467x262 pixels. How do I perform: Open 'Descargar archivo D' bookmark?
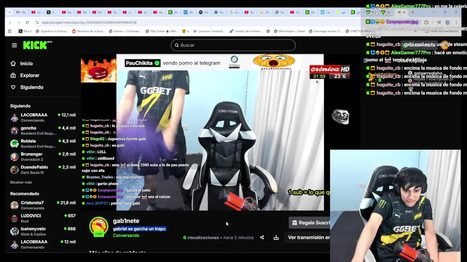click(x=325, y=31)
